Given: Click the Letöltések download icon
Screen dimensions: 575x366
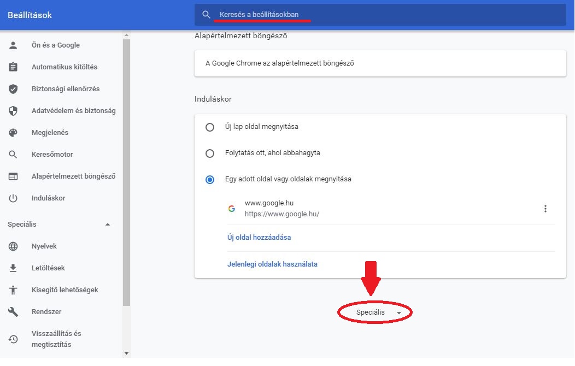Looking at the screenshot, I should (x=13, y=268).
